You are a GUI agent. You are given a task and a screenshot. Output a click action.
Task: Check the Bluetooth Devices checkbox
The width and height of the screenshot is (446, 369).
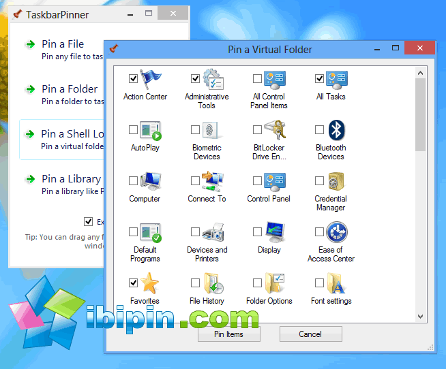click(x=319, y=129)
